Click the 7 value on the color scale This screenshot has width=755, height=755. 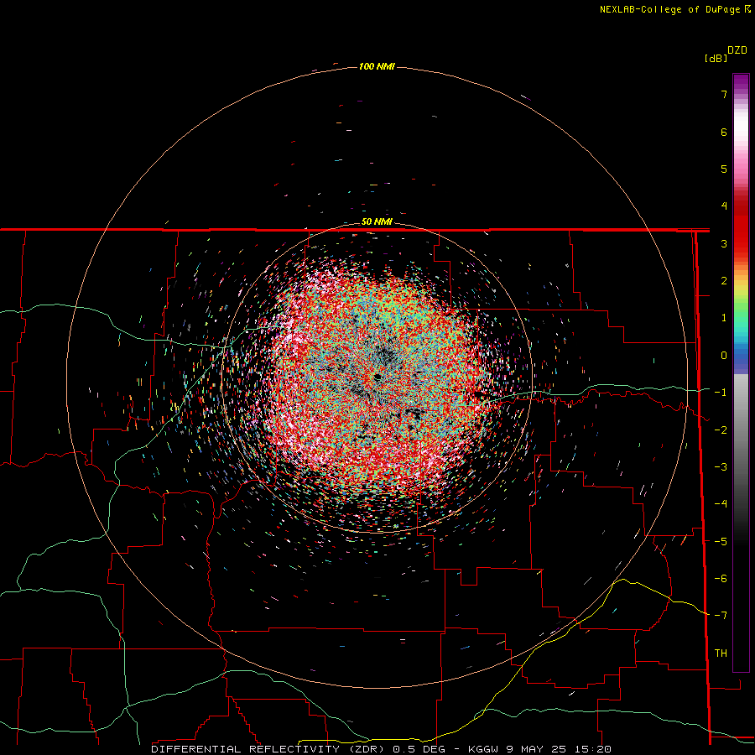click(x=724, y=94)
